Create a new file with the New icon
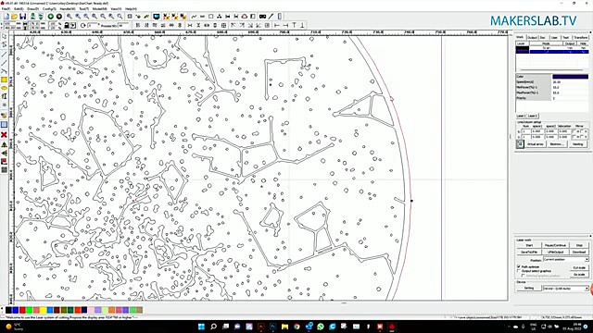This screenshot has height=333, width=593. [6, 17]
